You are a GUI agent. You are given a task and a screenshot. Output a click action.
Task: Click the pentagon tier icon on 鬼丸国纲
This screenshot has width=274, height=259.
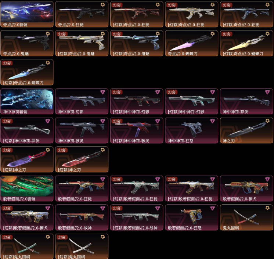[x=267, y=208]
